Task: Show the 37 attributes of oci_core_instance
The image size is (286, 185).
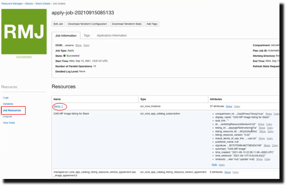Action: click(229, 106)
